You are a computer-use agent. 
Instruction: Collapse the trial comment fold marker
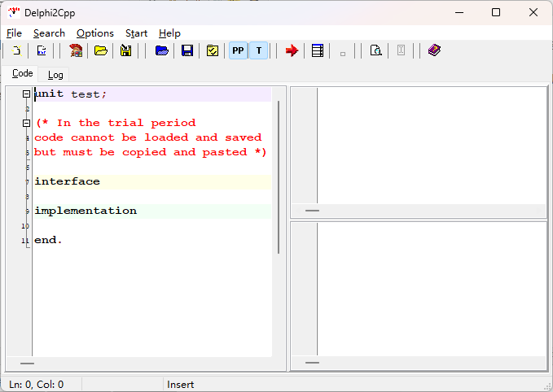click(x=26, y=123)
